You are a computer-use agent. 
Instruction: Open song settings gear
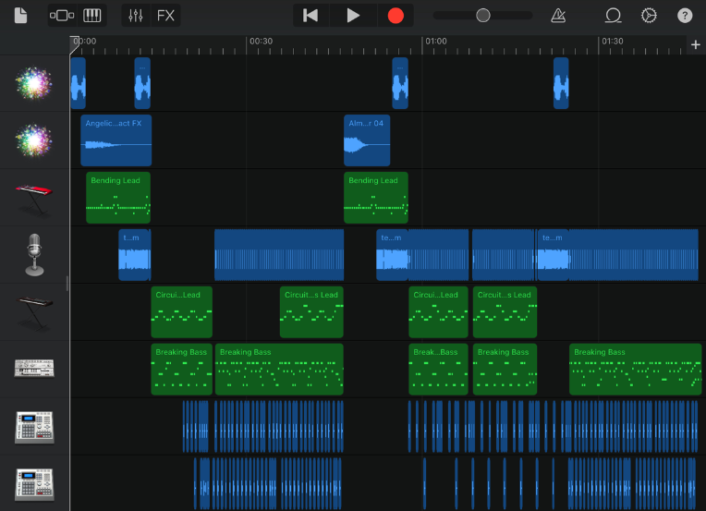coord(649,16)
